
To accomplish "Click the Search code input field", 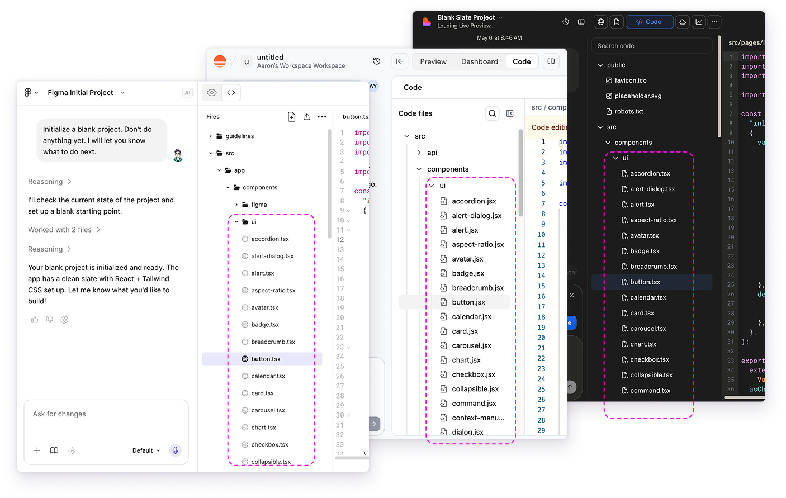I will (x=652, y=46).
